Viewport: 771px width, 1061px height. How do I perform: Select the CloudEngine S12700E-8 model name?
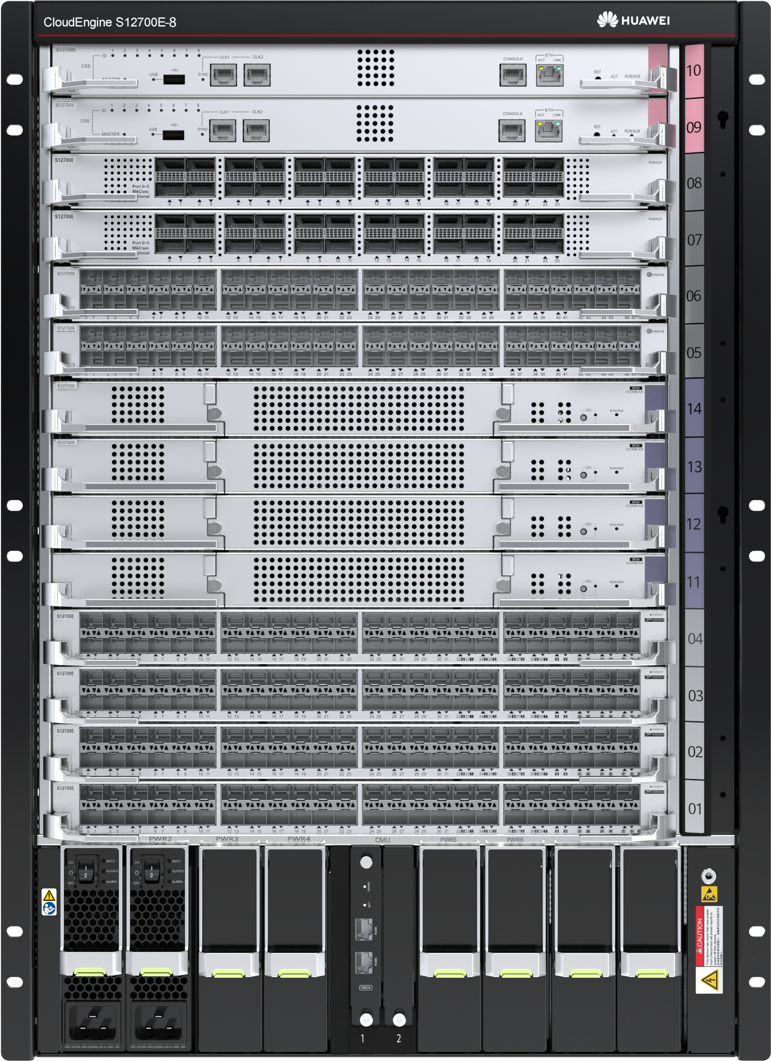(110, 22)
